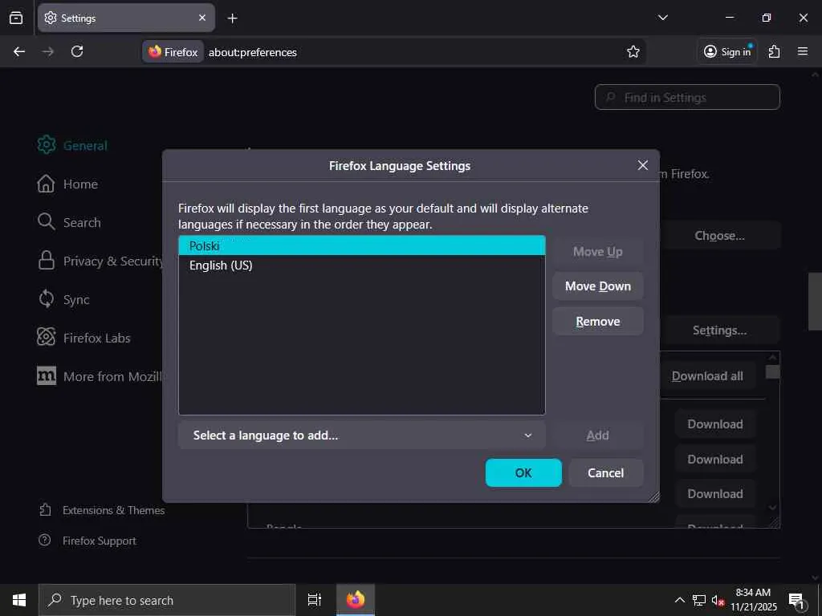Open the Select a language to add dropdown
This screenshot has width=822, height=616.
362,436
